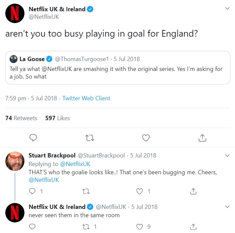Reply to 'never seen them' tweet

tap(32, 227)
